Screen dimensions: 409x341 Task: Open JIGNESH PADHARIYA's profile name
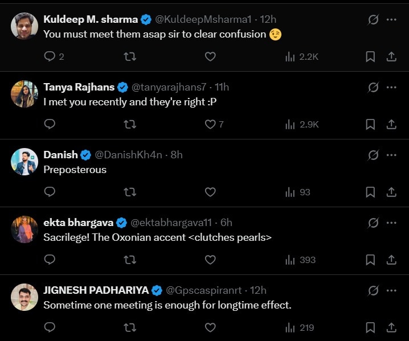pos(96,290)
